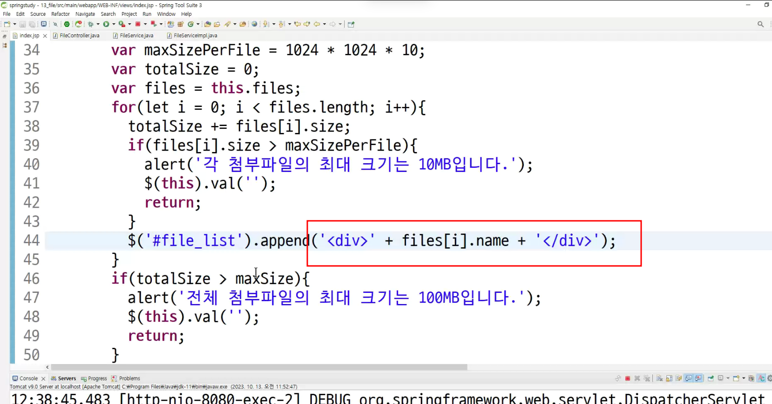Click the Boot Dashboard green power icon

click(67, 24)
